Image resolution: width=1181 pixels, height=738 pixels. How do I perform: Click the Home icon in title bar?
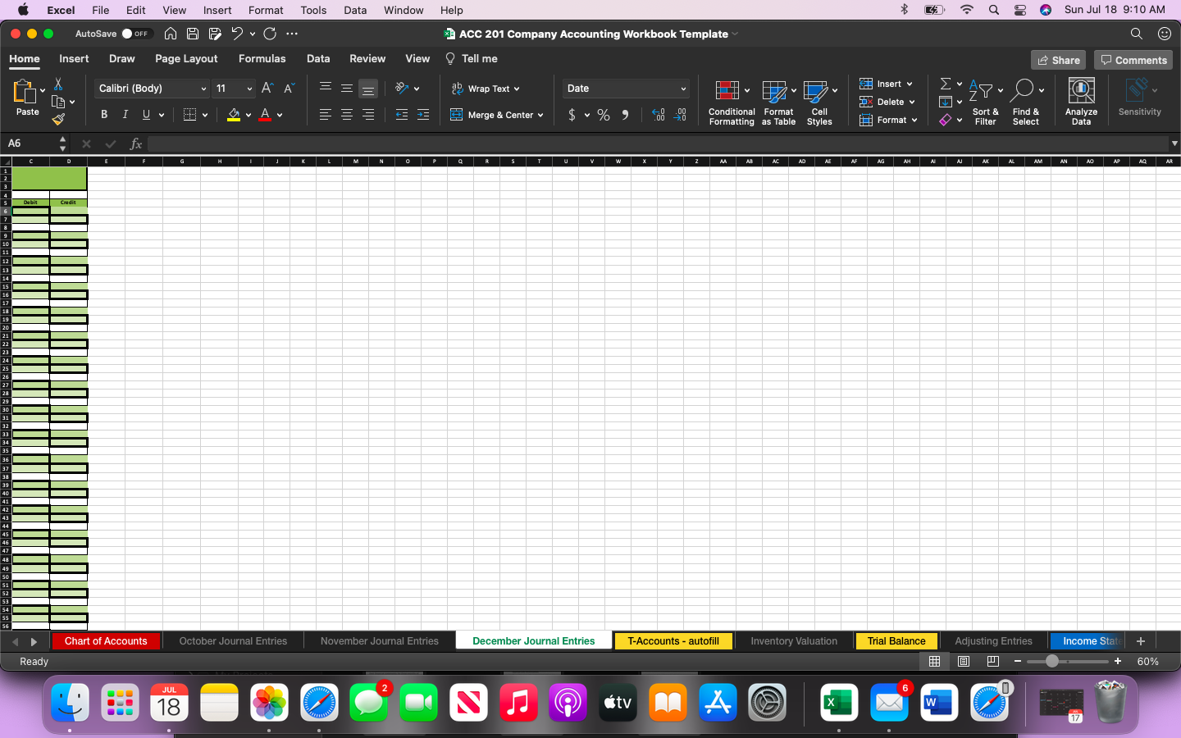[171, 34]
